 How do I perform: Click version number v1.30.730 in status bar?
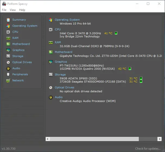(x=9, y=149)
